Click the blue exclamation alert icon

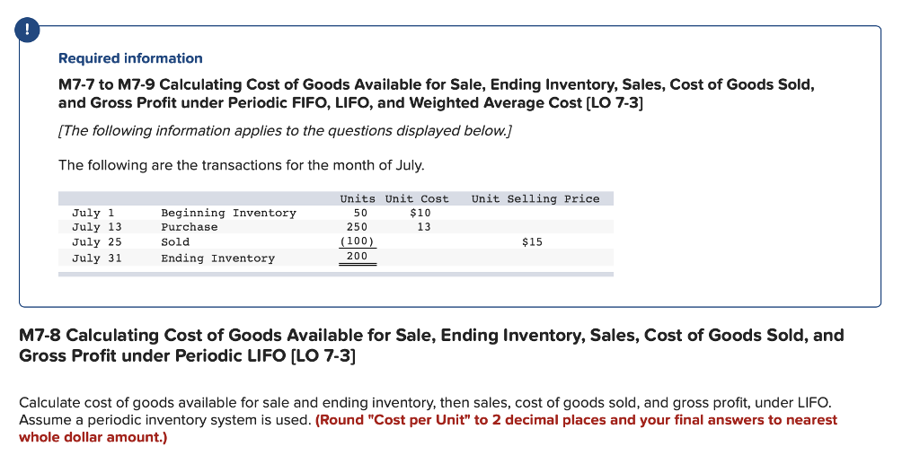(x=31, y=30)
